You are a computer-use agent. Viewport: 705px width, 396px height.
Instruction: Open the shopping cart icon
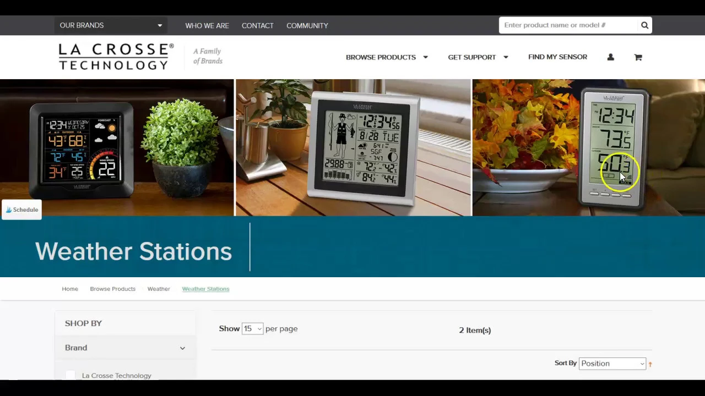(x=638, y=57)
